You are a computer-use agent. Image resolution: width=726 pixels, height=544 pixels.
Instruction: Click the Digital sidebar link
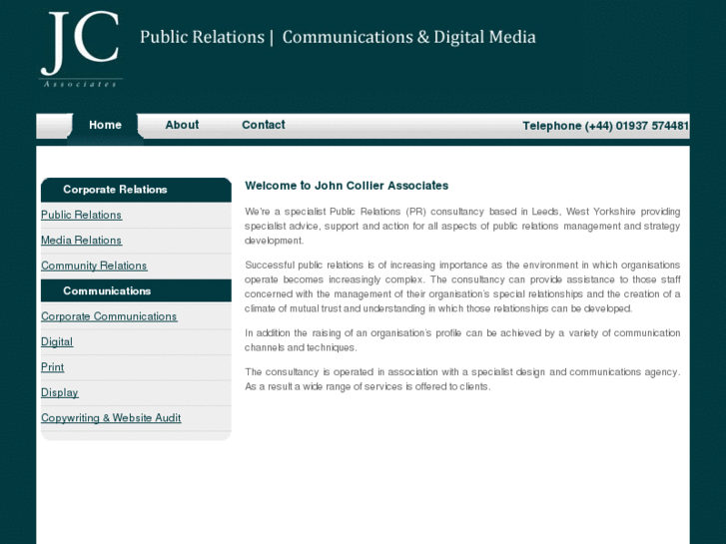click(x=57, y=342)
